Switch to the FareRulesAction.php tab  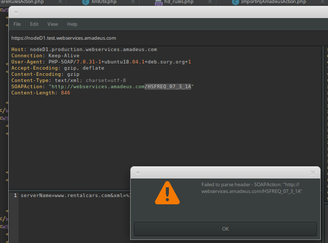coord(22,2)
